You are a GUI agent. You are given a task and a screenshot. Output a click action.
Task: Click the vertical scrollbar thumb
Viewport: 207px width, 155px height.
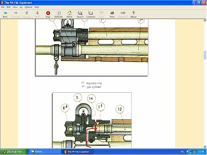coord(205,55)
